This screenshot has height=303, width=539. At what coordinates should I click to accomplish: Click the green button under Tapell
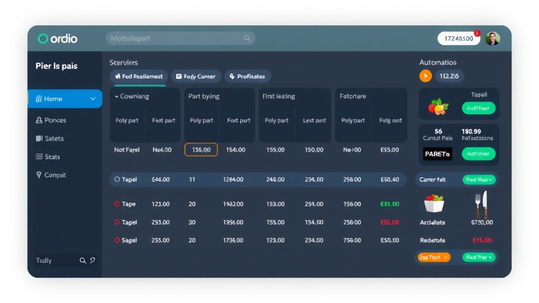click(x=478, y=108)
